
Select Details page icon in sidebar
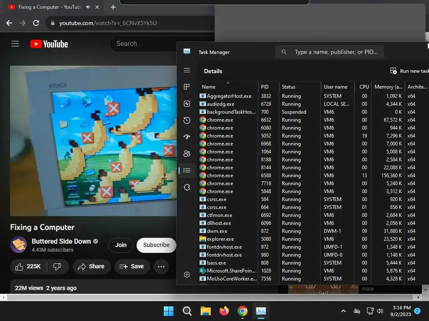pos(187,171)
